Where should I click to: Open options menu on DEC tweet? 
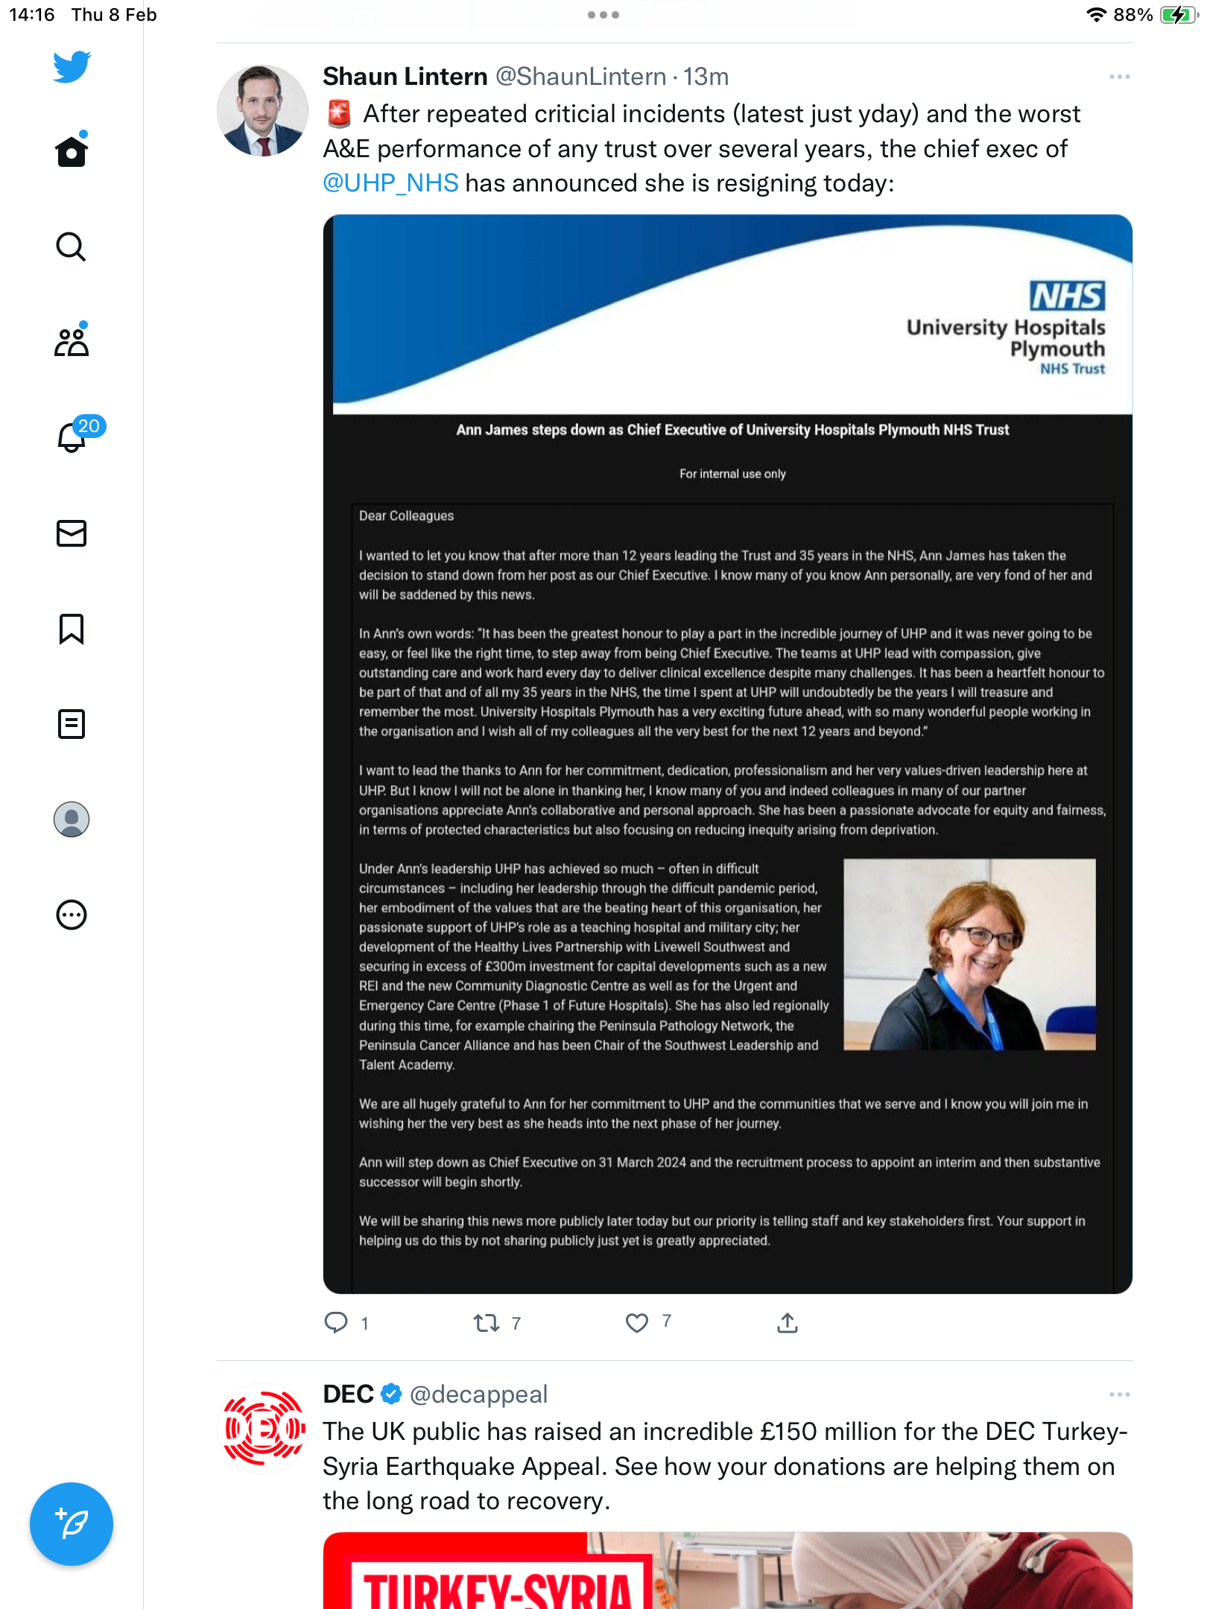tap(1119, 1394)
